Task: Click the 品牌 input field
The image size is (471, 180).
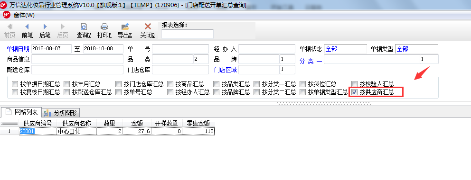Action: [259, 59]
